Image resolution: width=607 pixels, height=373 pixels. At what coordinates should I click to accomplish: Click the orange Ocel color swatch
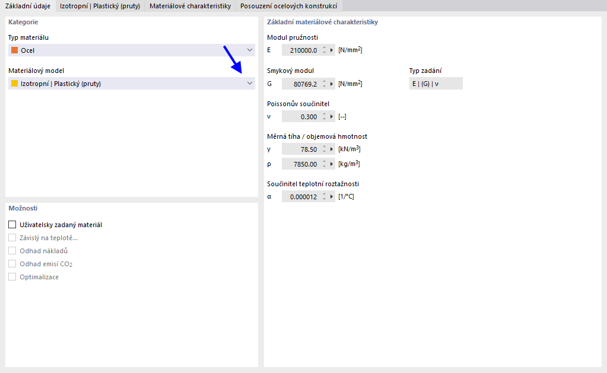click(15, 50)
